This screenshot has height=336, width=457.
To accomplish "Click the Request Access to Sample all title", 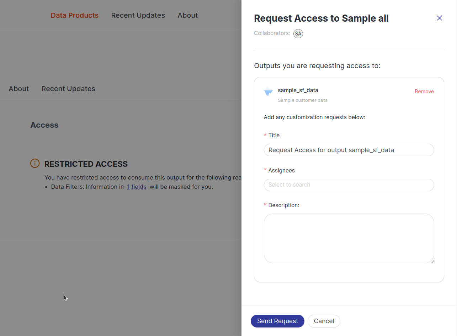I will 321,18.
